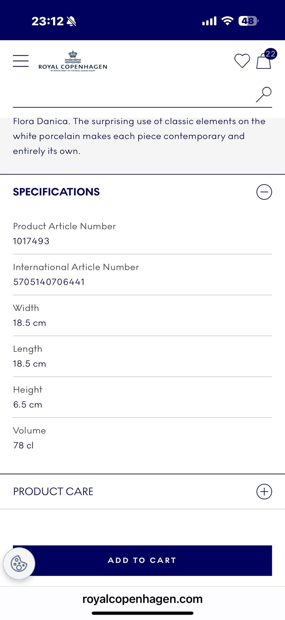Open cookie settings via cookie icon
This screenshot has height=620, width=285.
[19, 563]
